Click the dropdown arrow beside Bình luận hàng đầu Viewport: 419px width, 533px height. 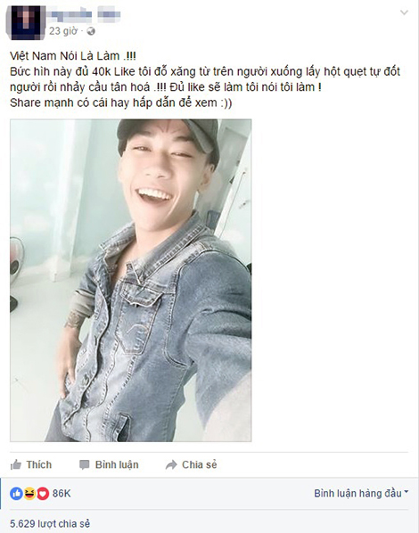(x=406, y=492)
